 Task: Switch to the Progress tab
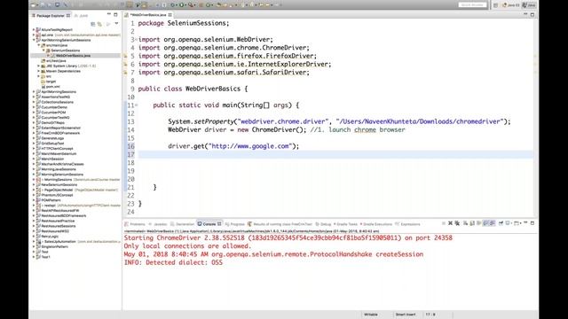pyautogui.click(x=234, y=224)
